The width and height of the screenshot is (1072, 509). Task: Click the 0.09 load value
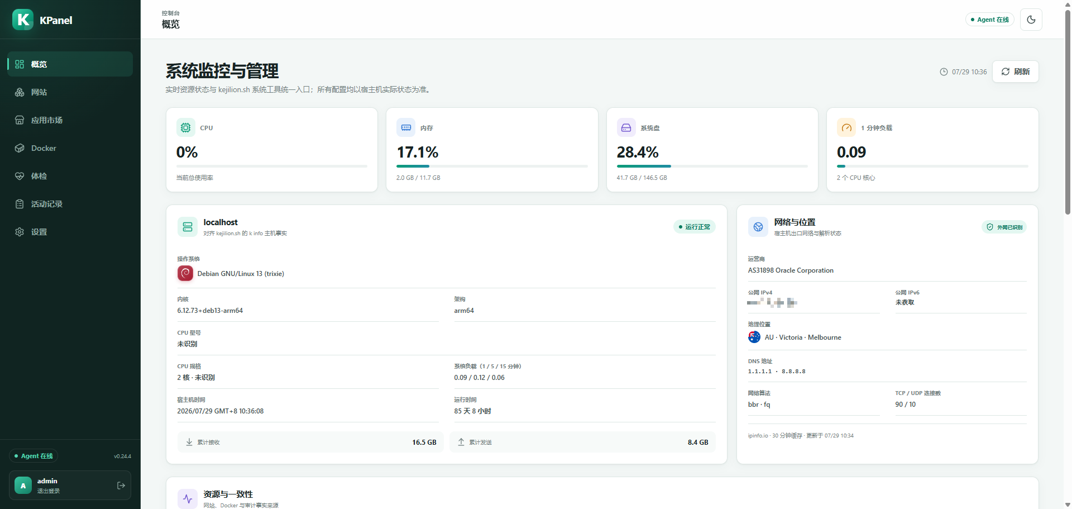pos(851,152)
